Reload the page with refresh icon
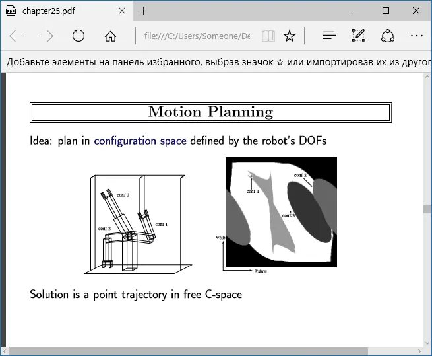This screenshot has width=432, height=356. (x=78, y=36)
